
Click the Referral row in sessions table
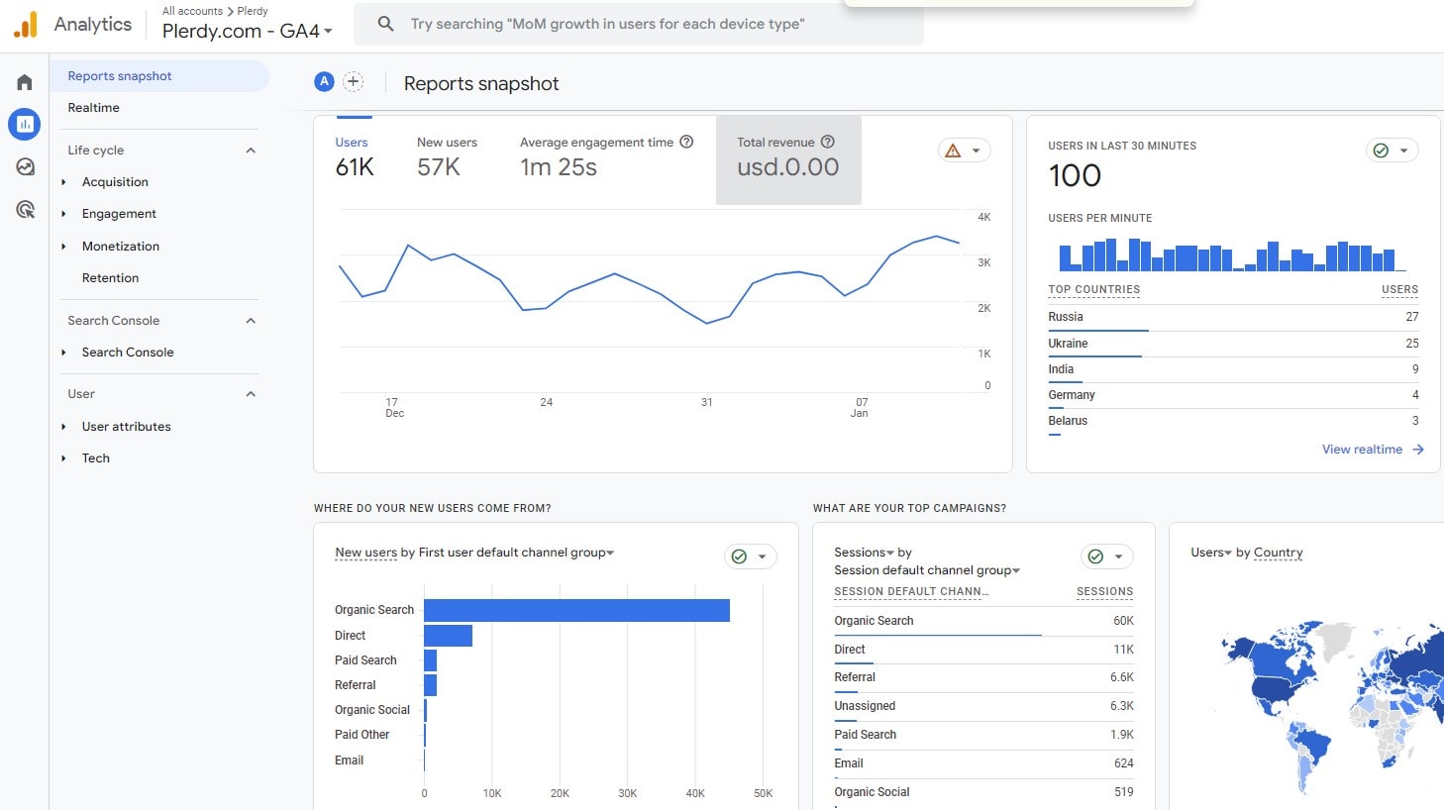click(x=983, y=678)
